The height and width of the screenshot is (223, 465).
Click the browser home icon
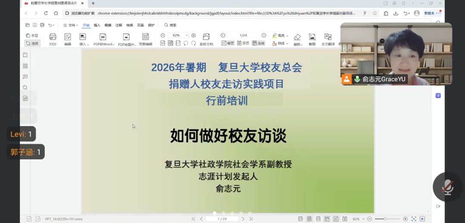coord(56,13)
